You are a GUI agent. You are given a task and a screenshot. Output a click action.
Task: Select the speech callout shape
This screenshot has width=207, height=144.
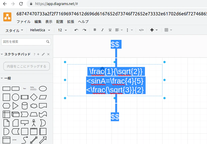[x=25, y=123]
